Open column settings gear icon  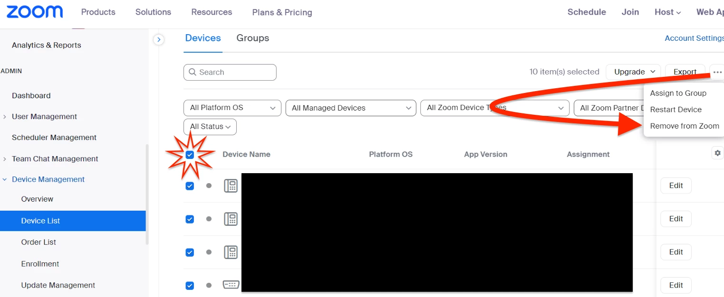tap(717, 153)
